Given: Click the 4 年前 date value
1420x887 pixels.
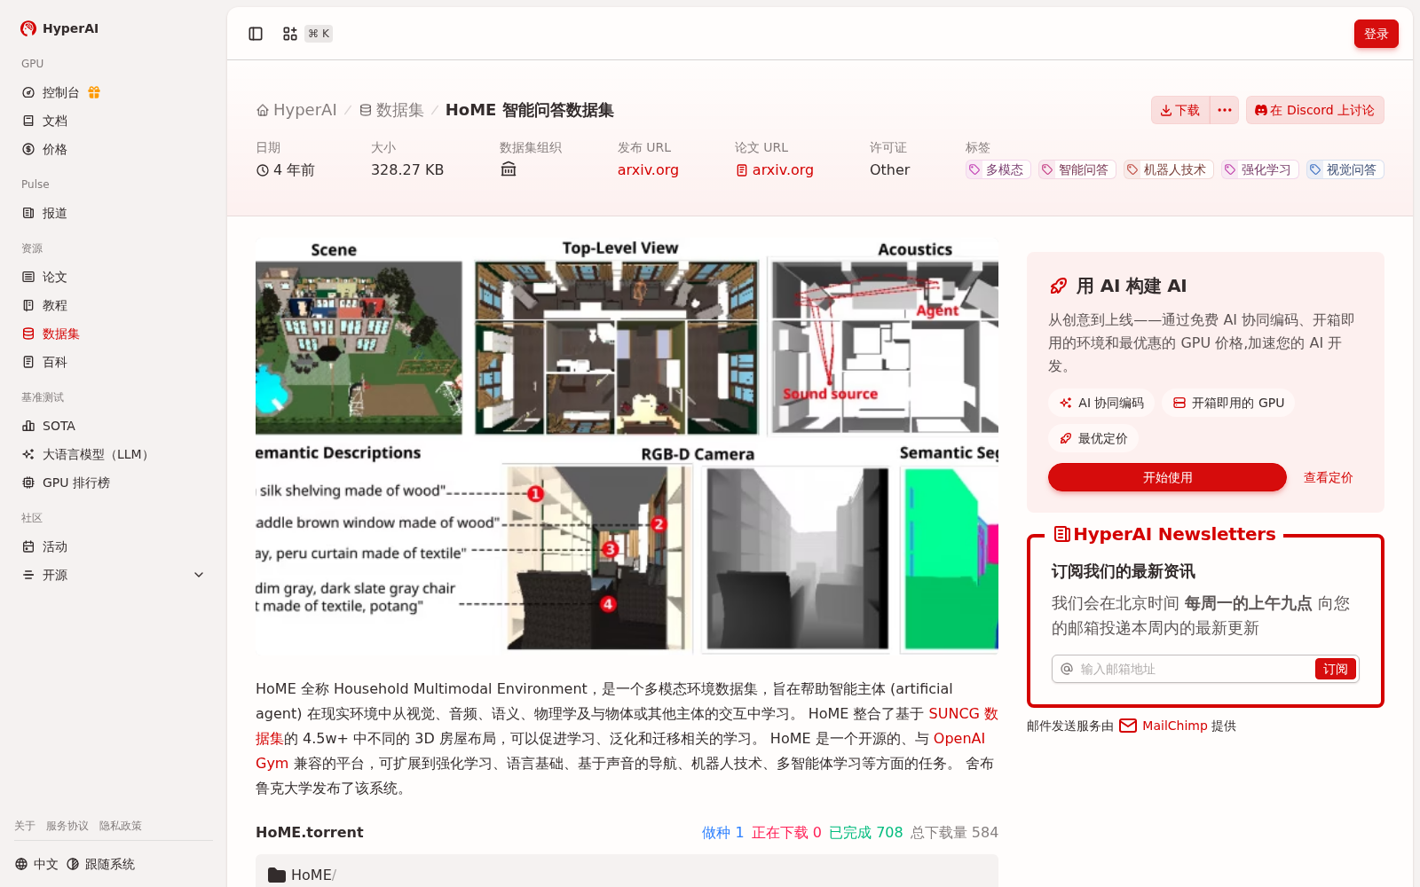Looking at the screenshot, I should point(286,169).
